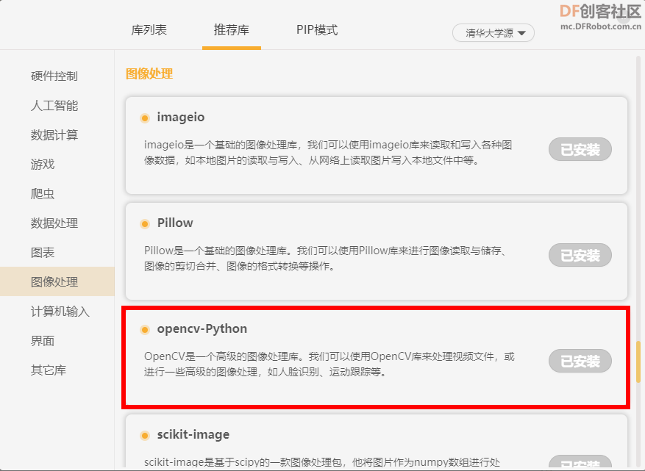Open the 人工智能 category
Image resolution: width=645 pixels, height=471 pixels.
[x=54, y=106]
